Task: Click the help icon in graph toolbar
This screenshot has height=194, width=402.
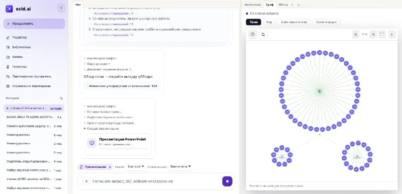Action: click(x=253, y=34)
